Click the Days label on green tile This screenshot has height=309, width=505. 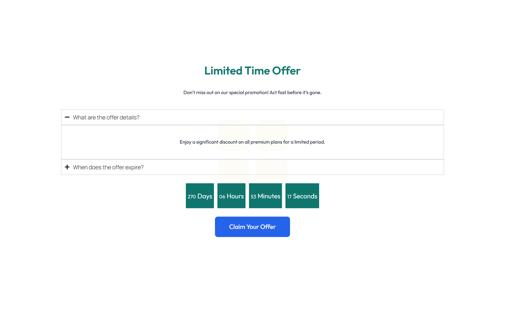(x=205, y=196)
